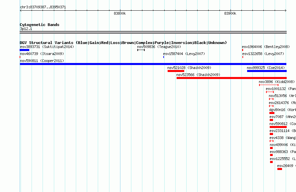Viewport: 296px width, 192px height.
Task: Click nsv590811 (Cooper2011) label
Action: coord(42,61)
